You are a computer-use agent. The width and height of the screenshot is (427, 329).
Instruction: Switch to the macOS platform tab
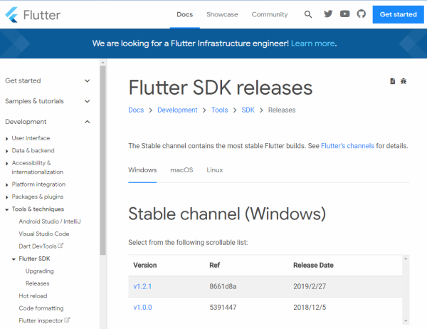click(181, 170)
